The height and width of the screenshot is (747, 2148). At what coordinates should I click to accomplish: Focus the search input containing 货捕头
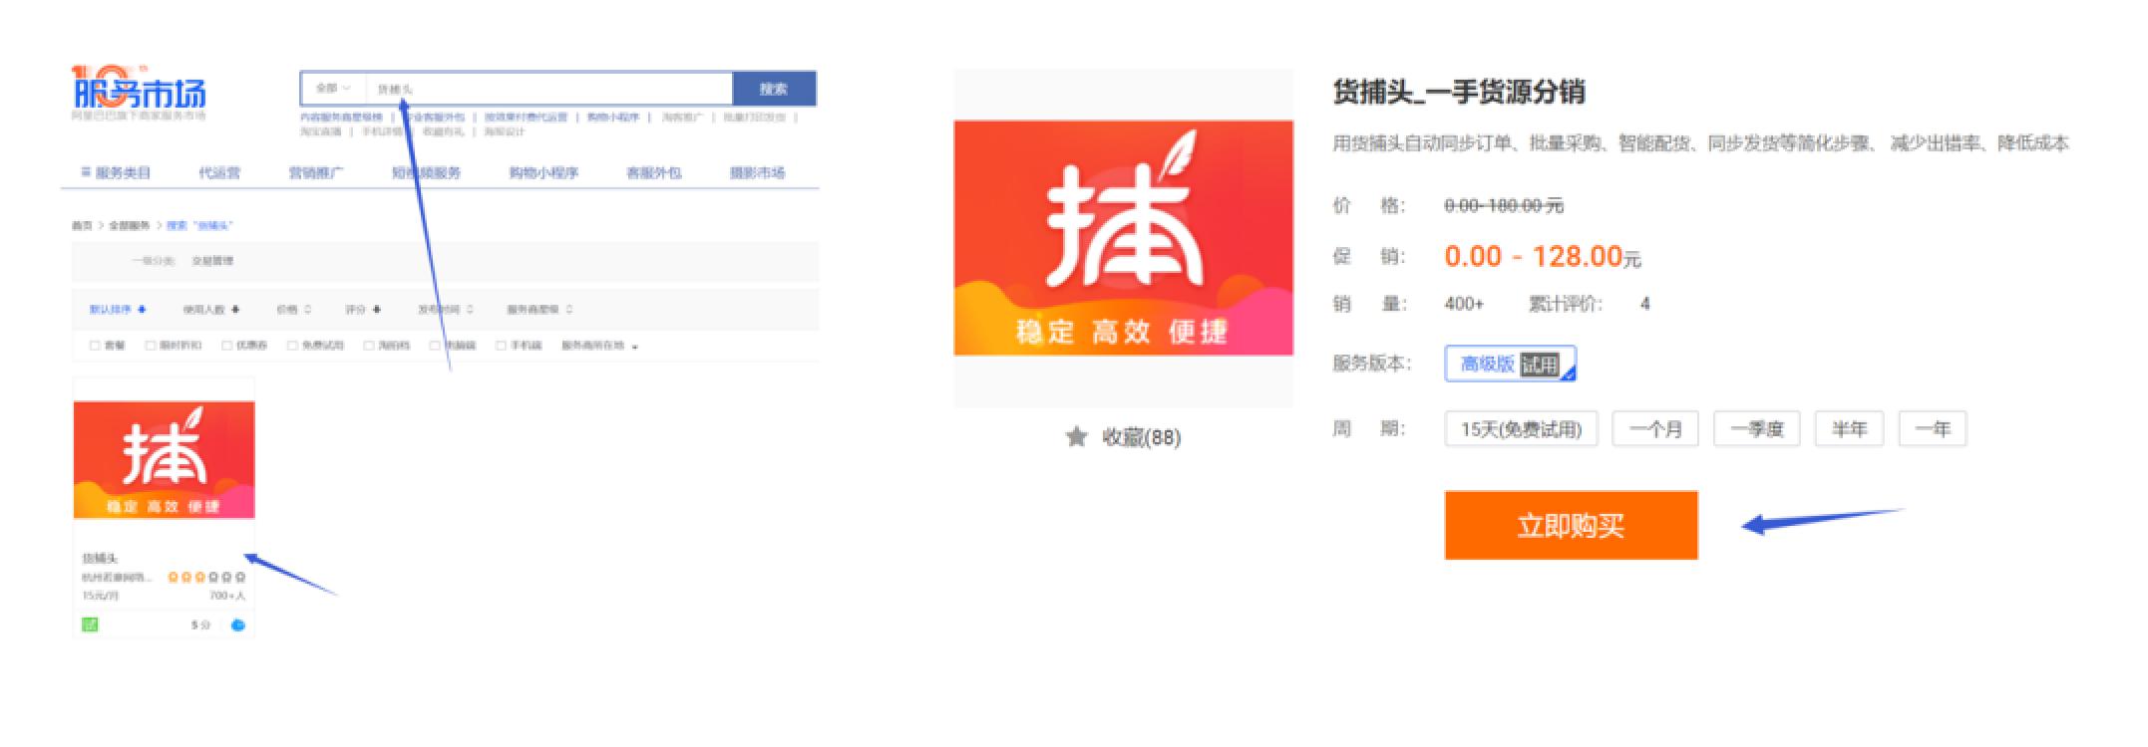click(549, 89)
